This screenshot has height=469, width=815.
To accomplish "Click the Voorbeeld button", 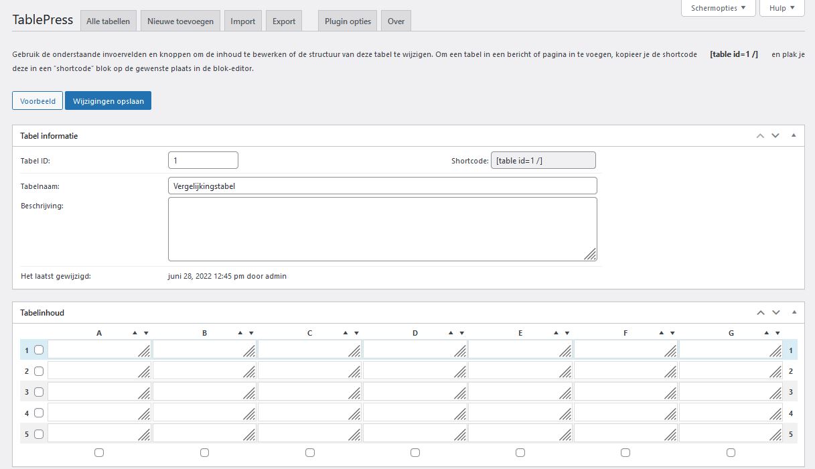I will click(x=38, y=101).
